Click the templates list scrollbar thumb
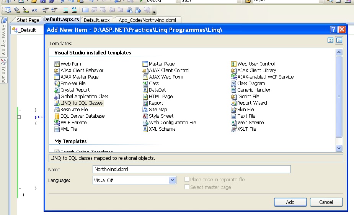The image size is (354, 215). [x=339, y=97]
